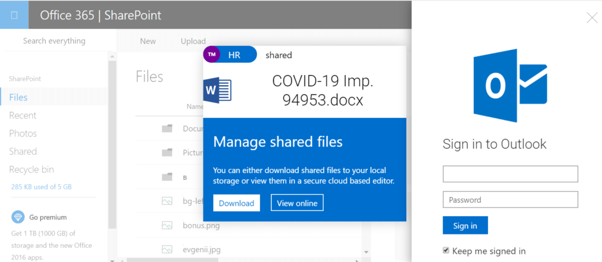
Task: Click the image icon beside bonus.png
Action: [x=167, y=225]
